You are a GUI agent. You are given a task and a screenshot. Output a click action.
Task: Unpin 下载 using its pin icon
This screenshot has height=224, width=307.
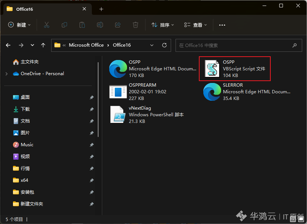91,109
